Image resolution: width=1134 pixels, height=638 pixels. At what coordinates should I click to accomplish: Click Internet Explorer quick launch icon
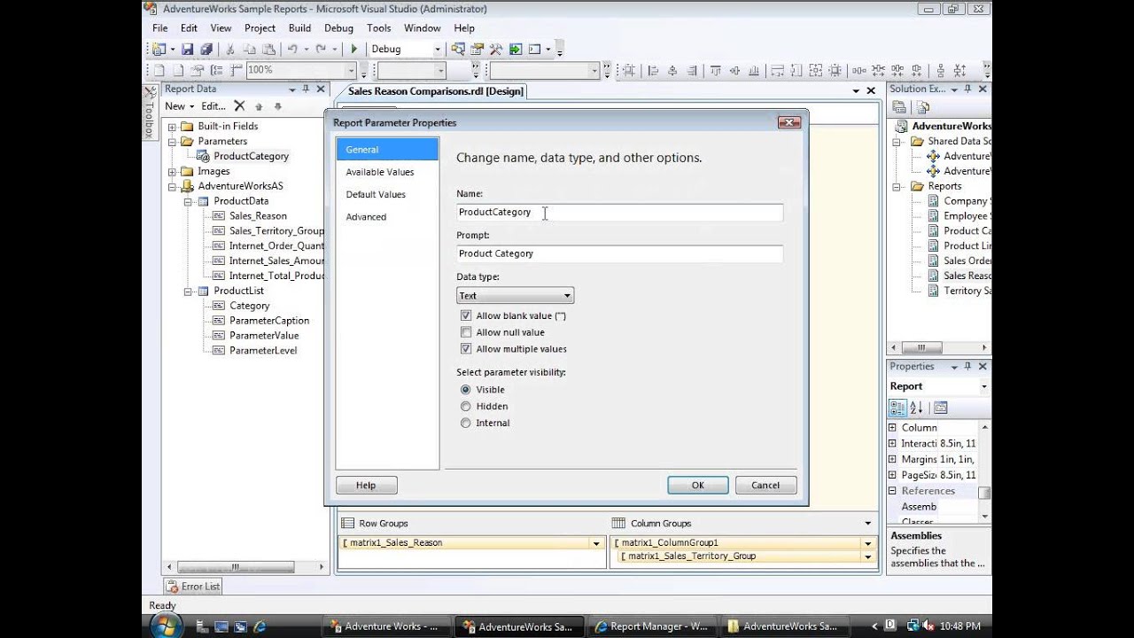pyautogui.click(x=260, y=626)
